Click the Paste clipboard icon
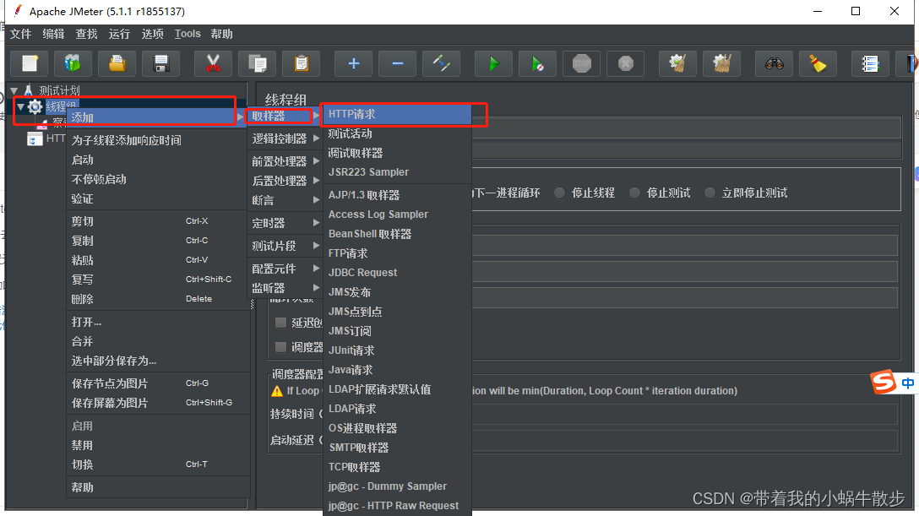Image resolution: width=919 pixels, height=516 pixels. [x=302, y=63]
